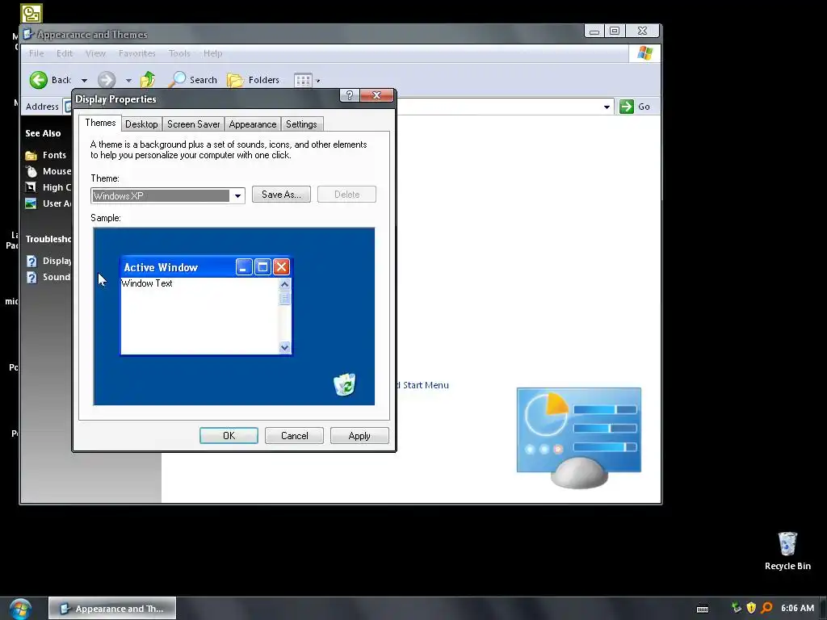Select the Themes tab
The height and width of the screenshot is (620, 827).
point(100,123)
